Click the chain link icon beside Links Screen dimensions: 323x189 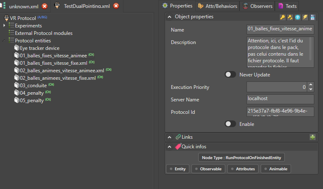(178, 137)
